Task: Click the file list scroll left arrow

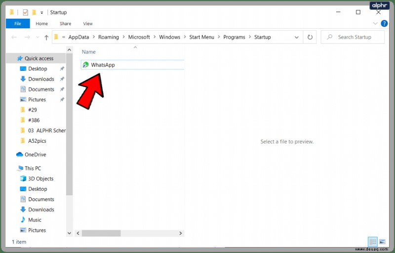Action: tap(78, 233)
